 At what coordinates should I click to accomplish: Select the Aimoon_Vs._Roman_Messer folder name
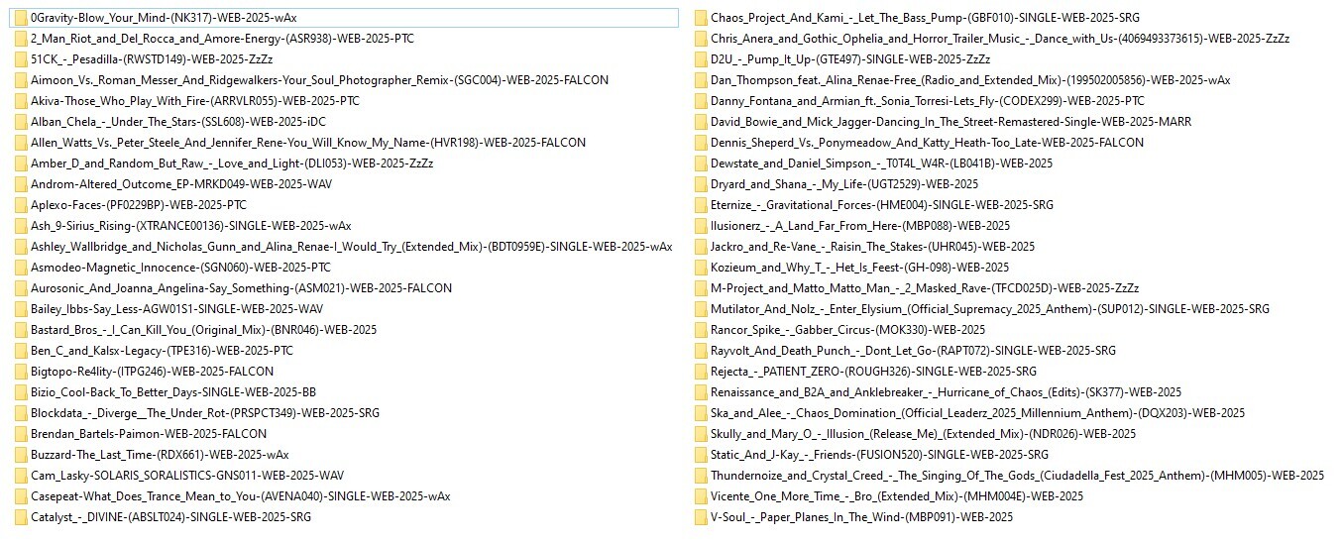coord(319,80)
